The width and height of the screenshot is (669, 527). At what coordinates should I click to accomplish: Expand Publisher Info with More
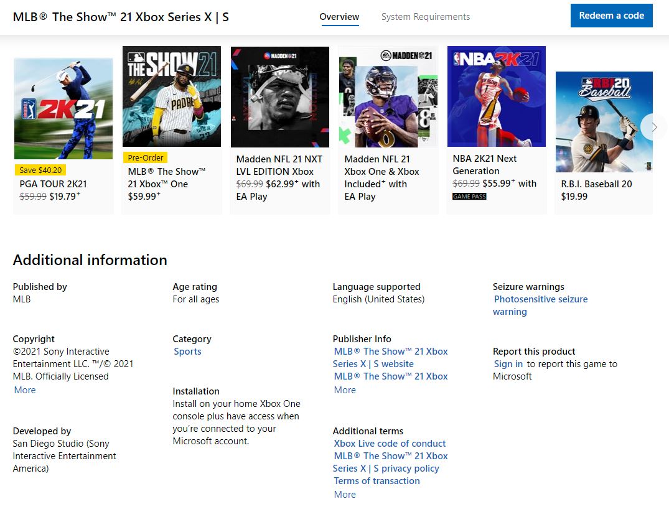pos(345,390)
